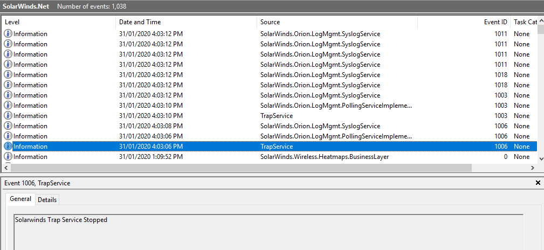544x250 pixels.
Task: Click info icon of SyslogService 1003 row
Action: click(x=8, y=95)
